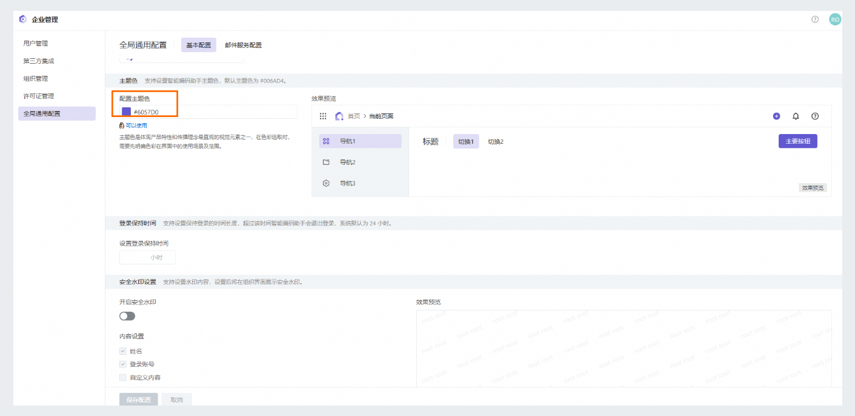Enable the 开启安全水印 switch
Image resolution: width=855 pixels, height=416 pixels.
tap(127, 316)
